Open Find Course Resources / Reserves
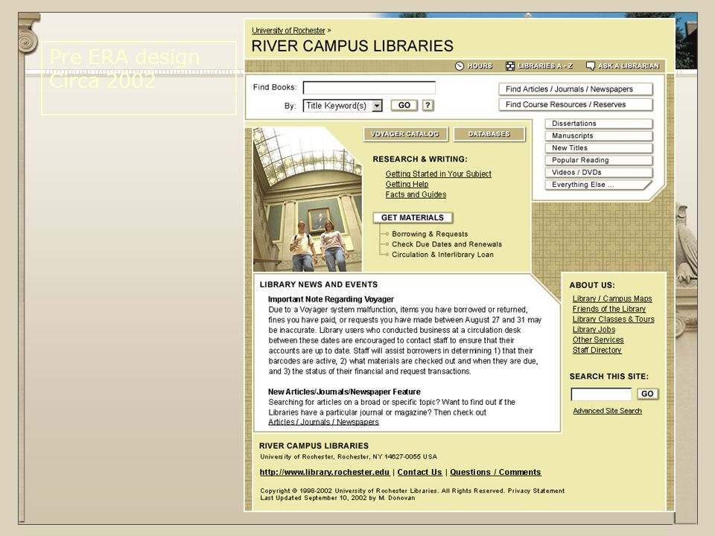 (576, 105)
